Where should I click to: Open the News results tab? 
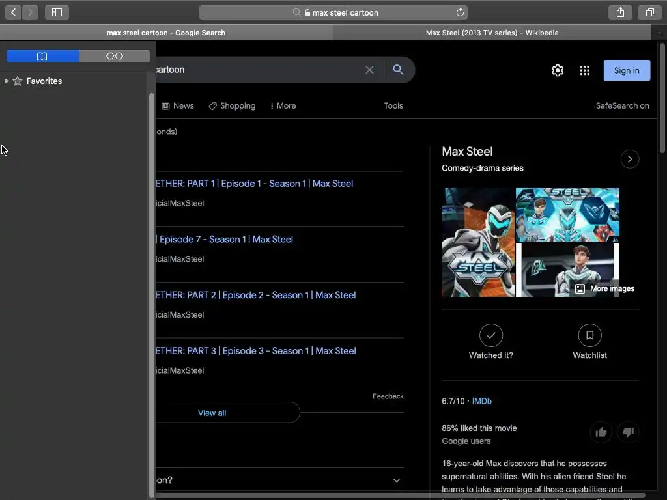pyautogui.click(x=178, y=106)
